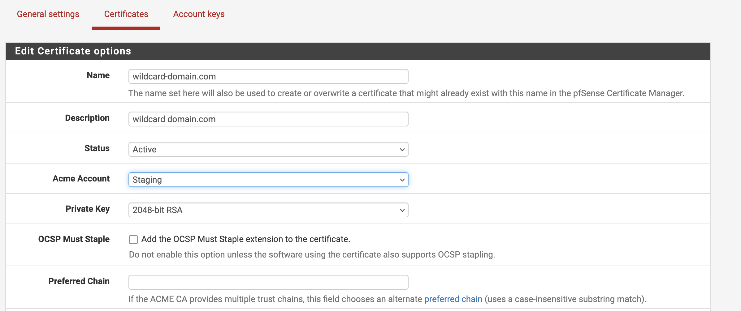The image size is (741, 311).
Task: Click the empty Preferred Chain input field
Action: [268, 282]
